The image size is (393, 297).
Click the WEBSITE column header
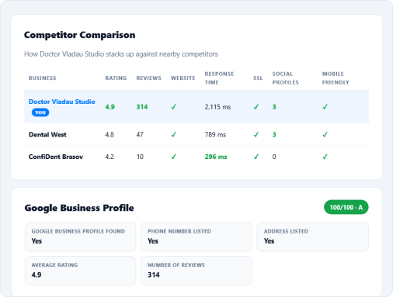pyautogui.click(x=183, y=78)
